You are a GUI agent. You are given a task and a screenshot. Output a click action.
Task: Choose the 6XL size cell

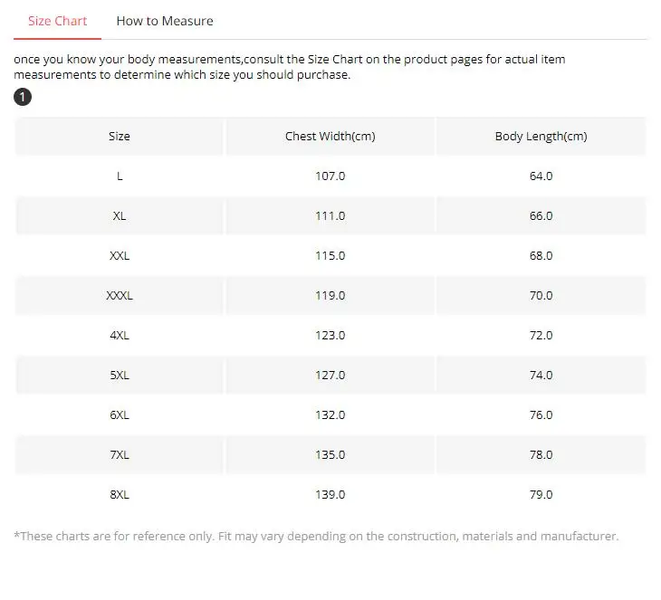tap(120, 415)
